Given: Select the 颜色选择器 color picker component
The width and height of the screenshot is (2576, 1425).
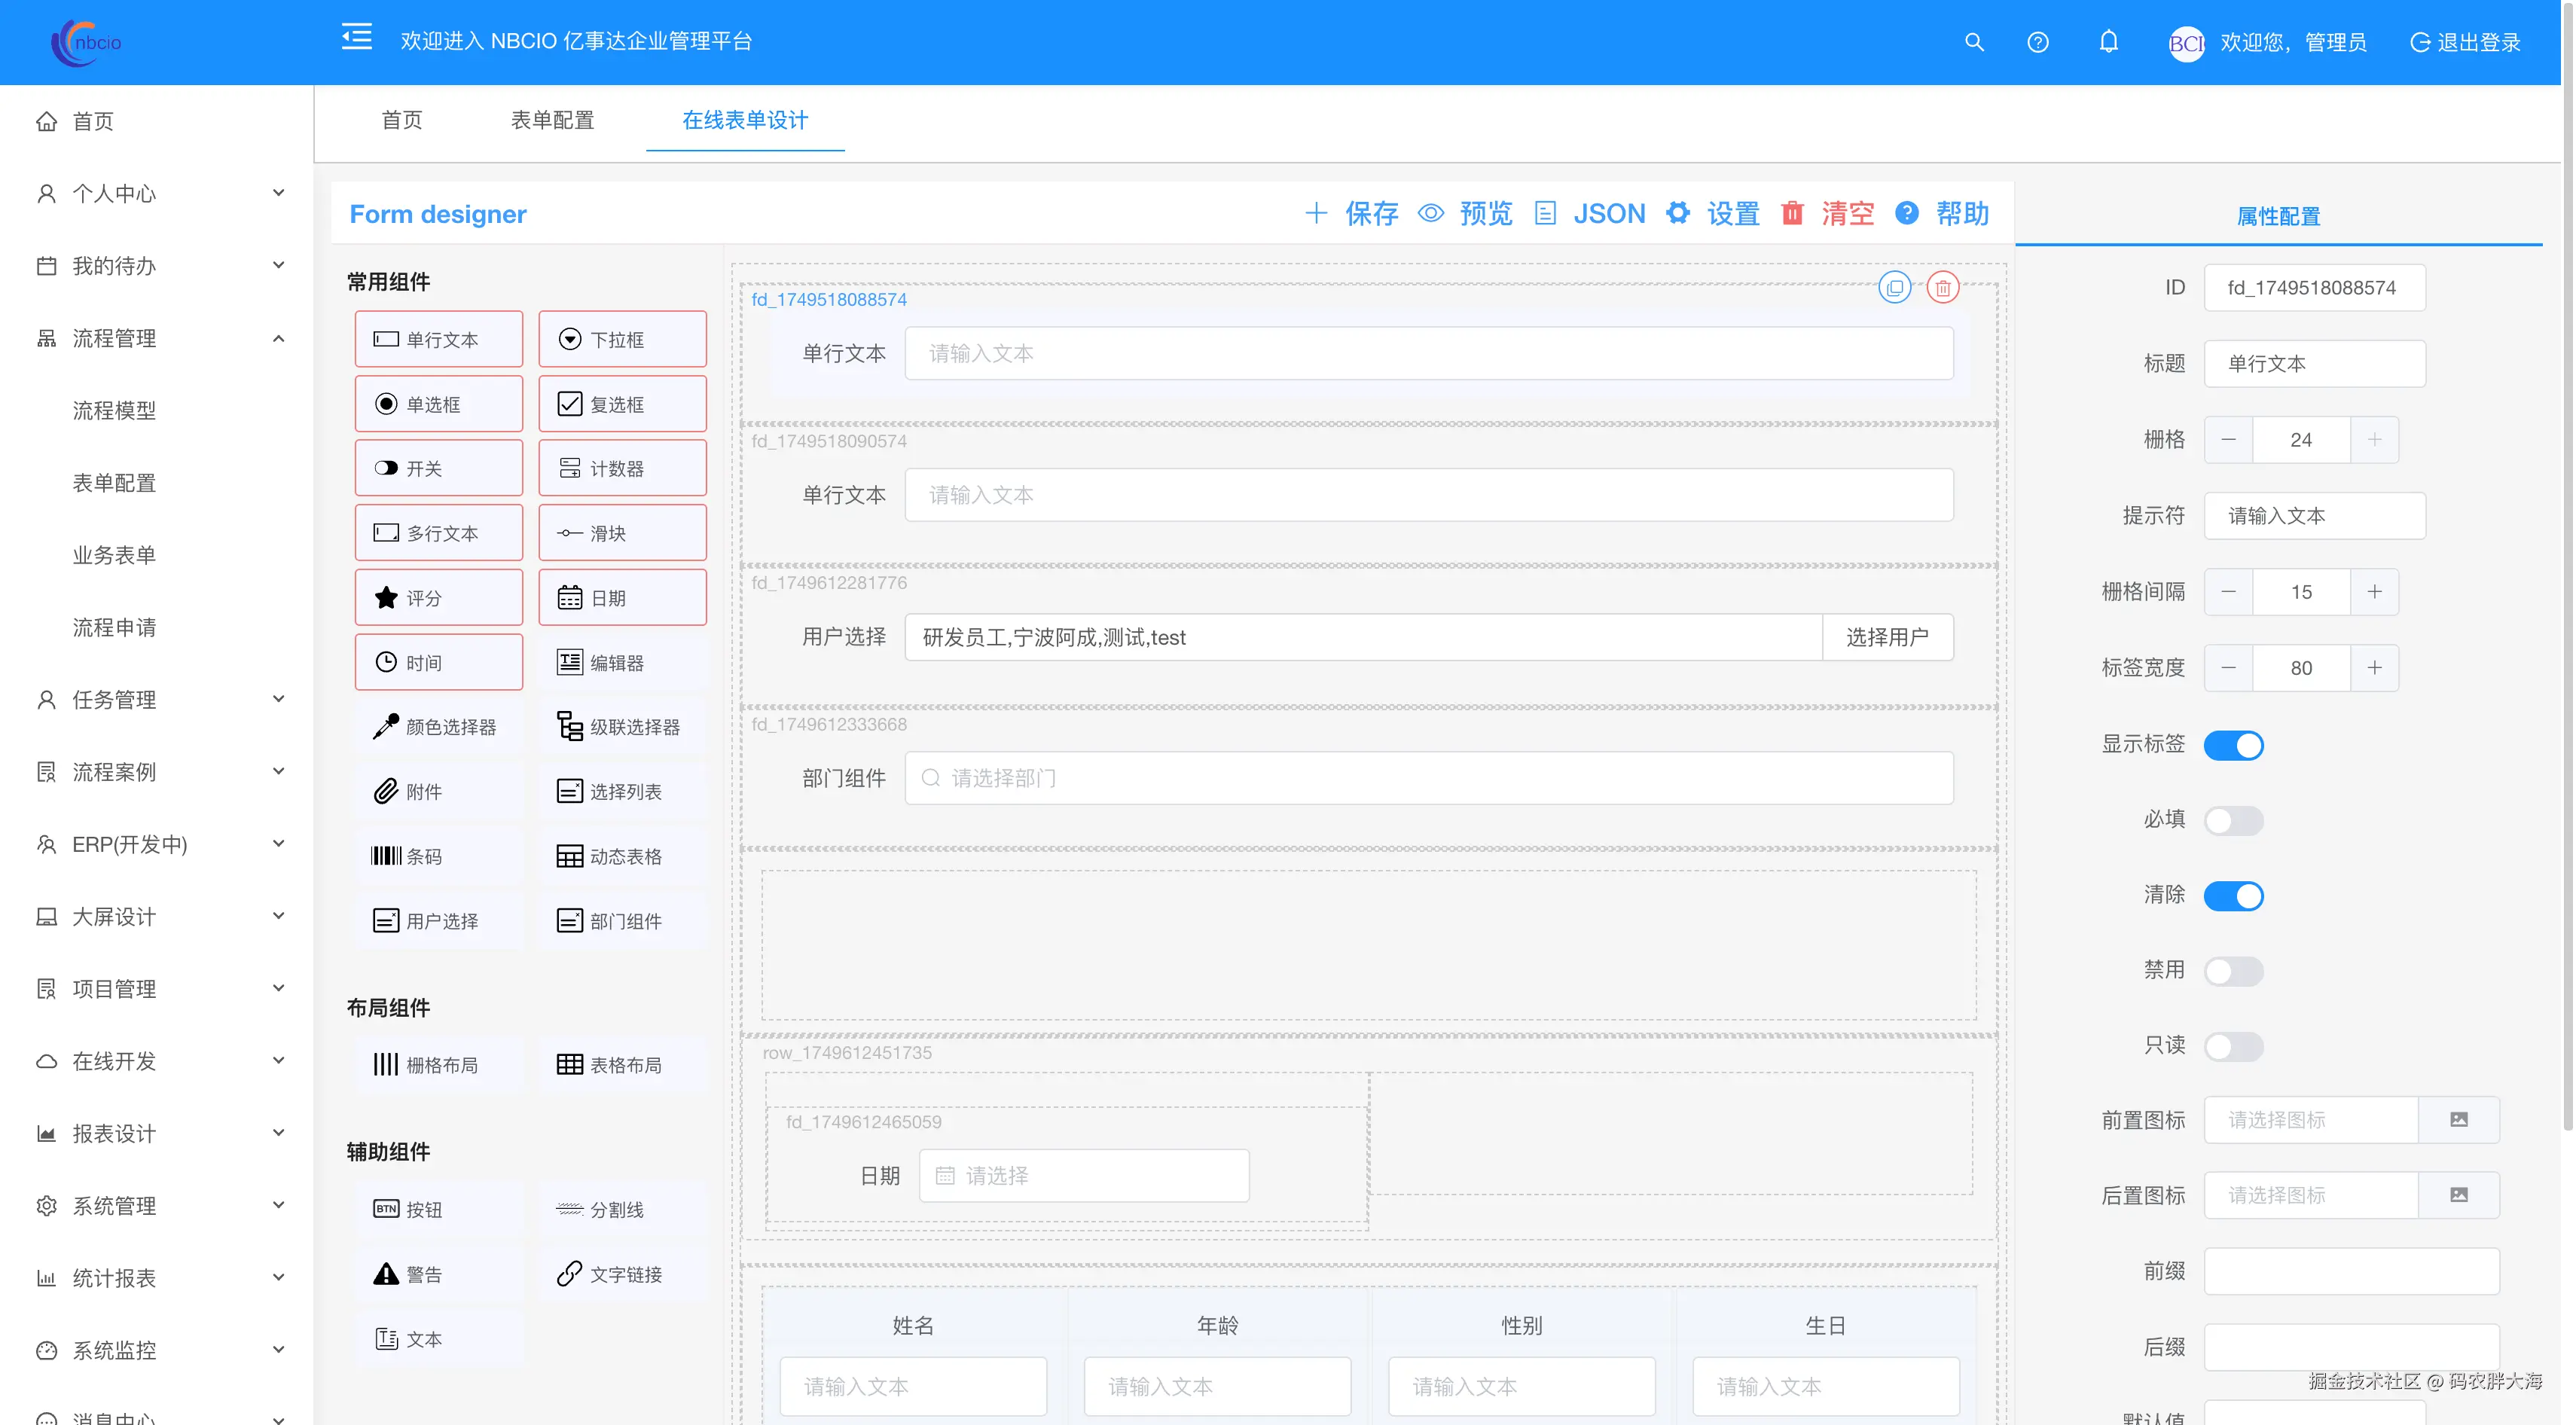Looking at the screenshot, I should click(438, 727).
